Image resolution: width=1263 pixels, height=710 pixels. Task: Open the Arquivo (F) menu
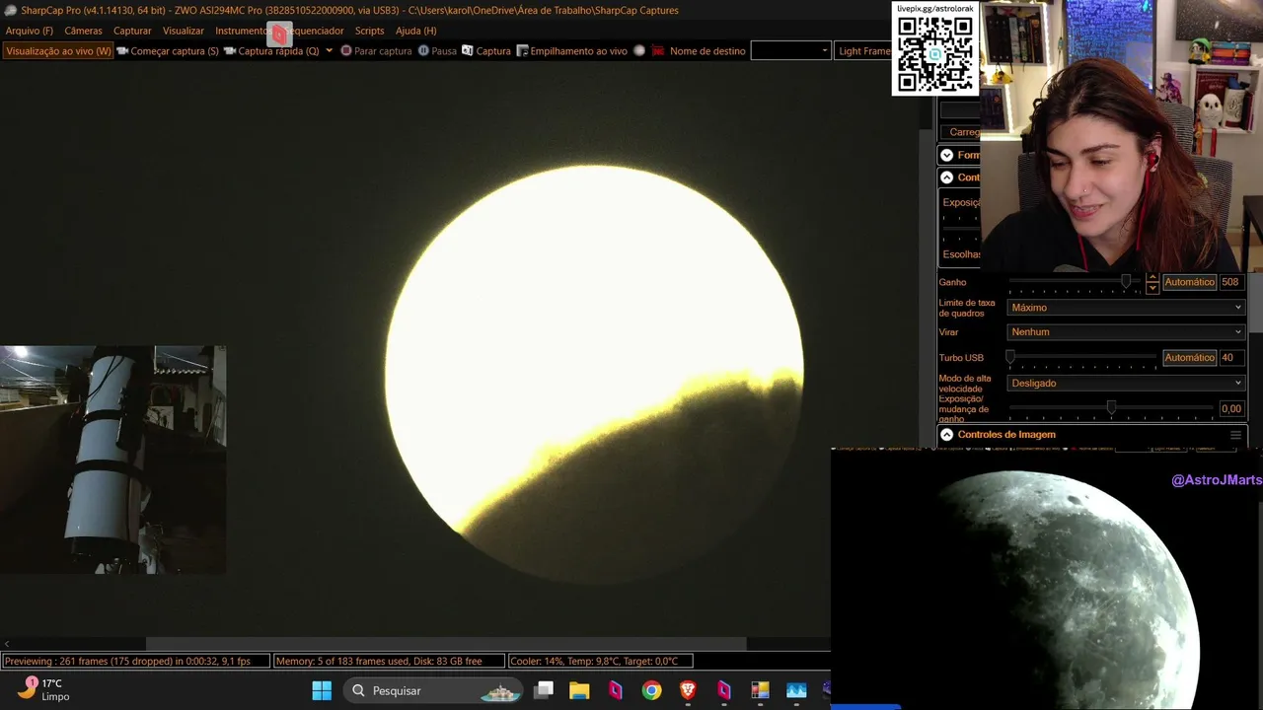click(x=30, y=31)
